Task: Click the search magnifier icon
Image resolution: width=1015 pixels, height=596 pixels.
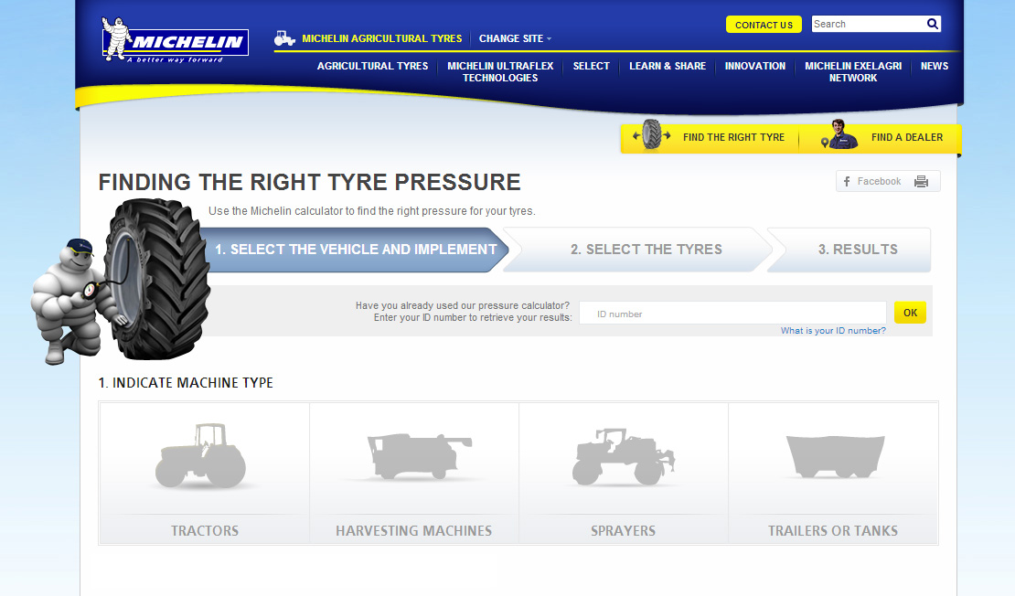Action: click(x=932, y=24)
